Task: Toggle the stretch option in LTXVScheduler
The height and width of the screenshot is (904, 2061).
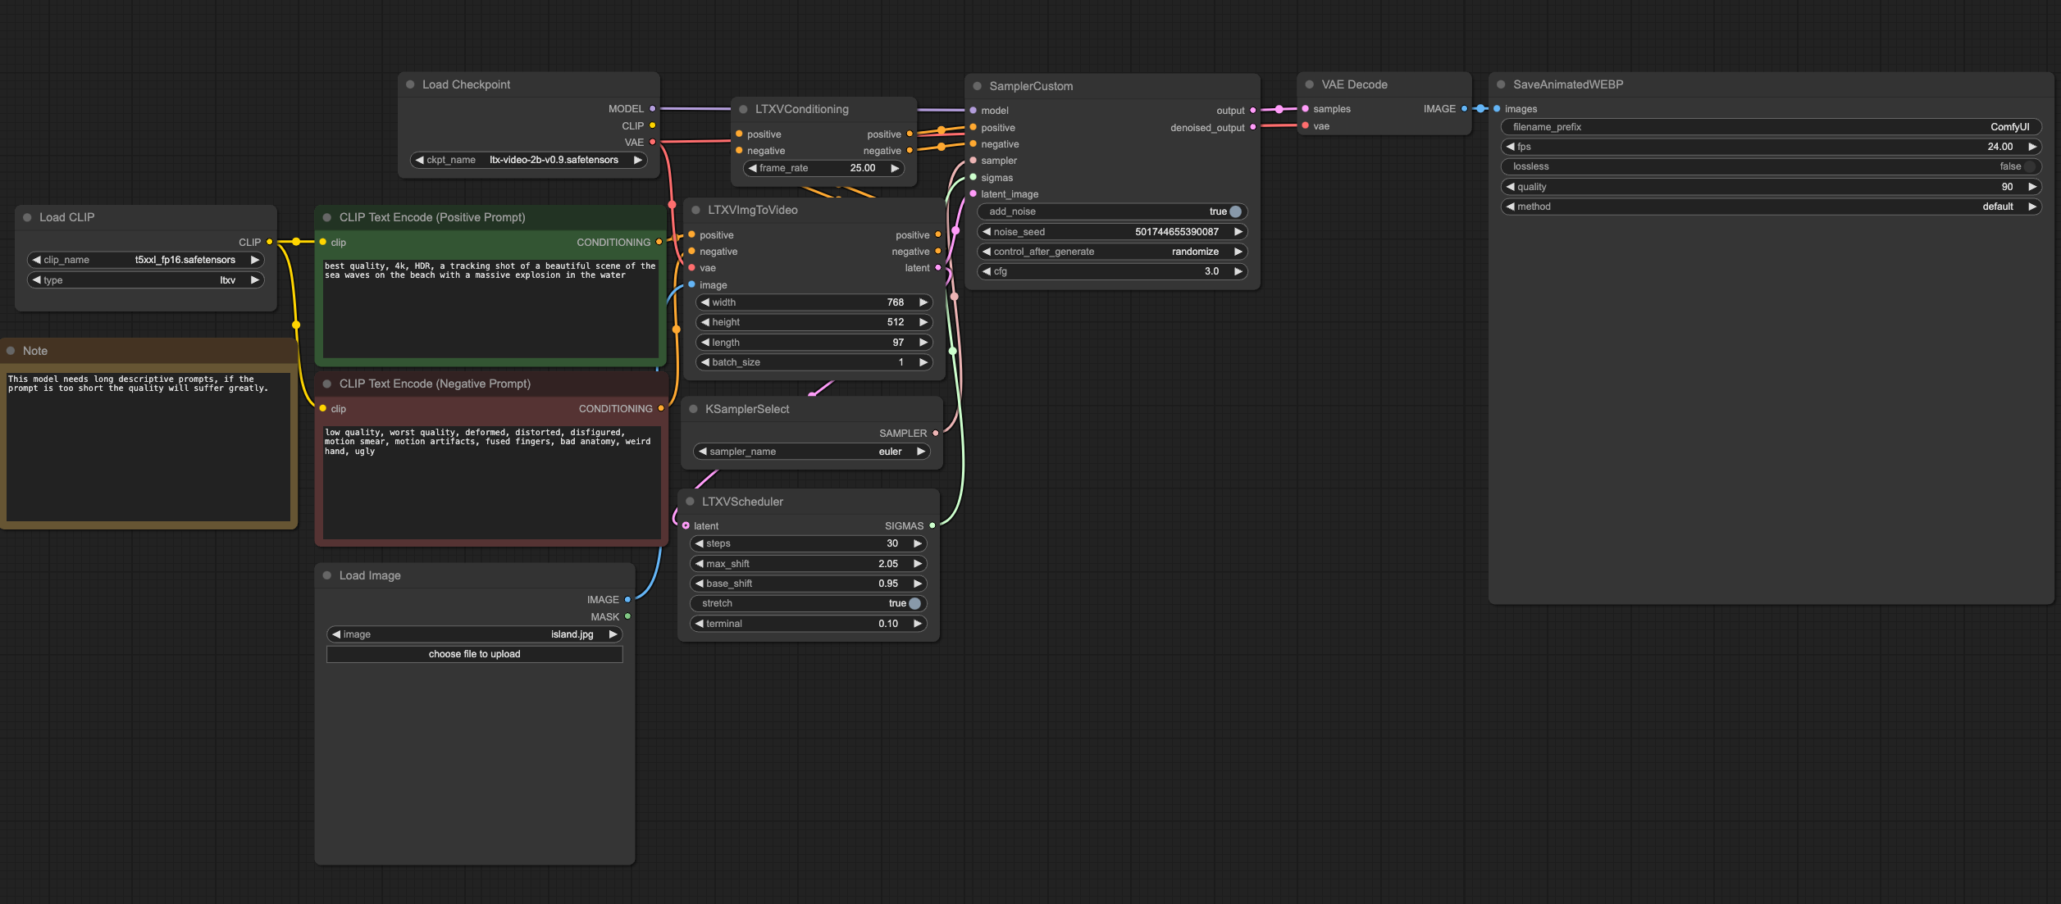Action: [914, 603]
